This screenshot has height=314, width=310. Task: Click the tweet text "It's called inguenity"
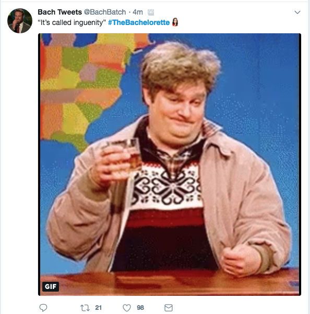[x=72, y=22]
